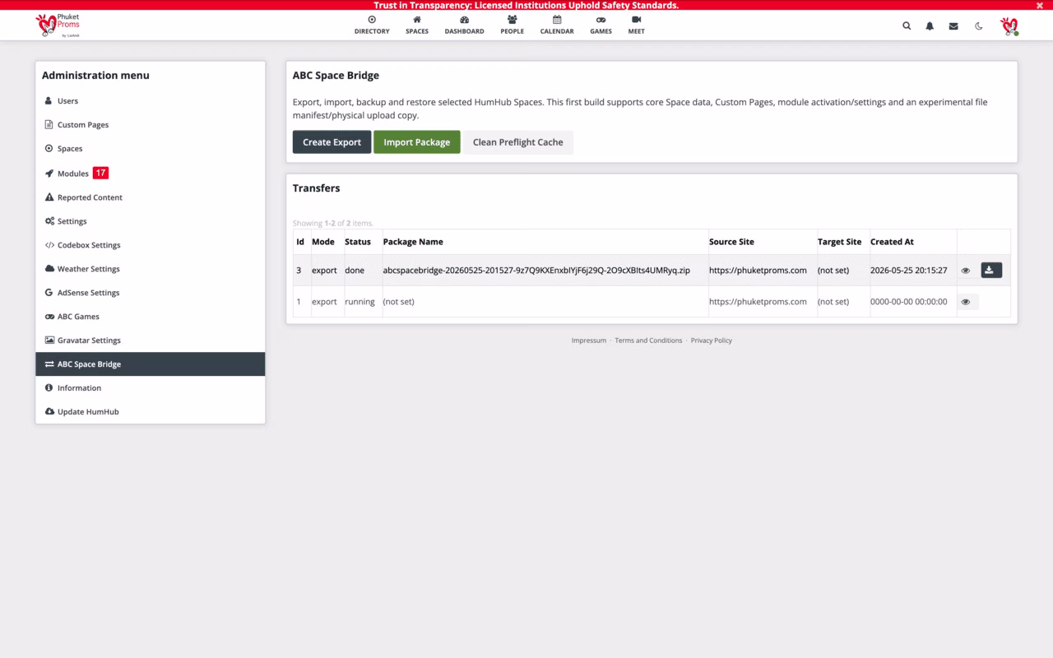
Task: Open the messages envelope icon
Action: [x=953, y=26]
